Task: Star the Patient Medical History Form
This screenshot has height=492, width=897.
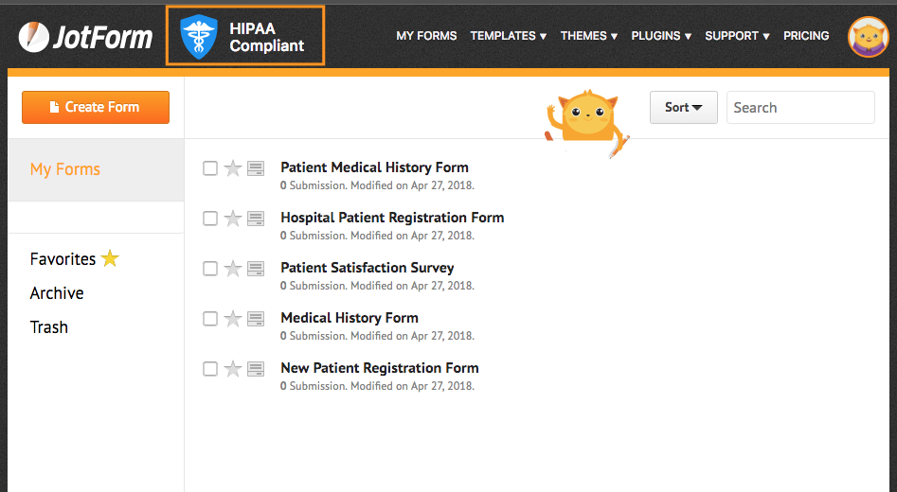Action: (233, 168)
